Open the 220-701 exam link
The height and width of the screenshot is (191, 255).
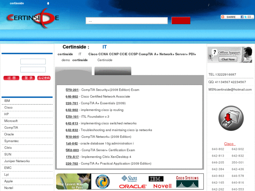(x=72, y=103)
